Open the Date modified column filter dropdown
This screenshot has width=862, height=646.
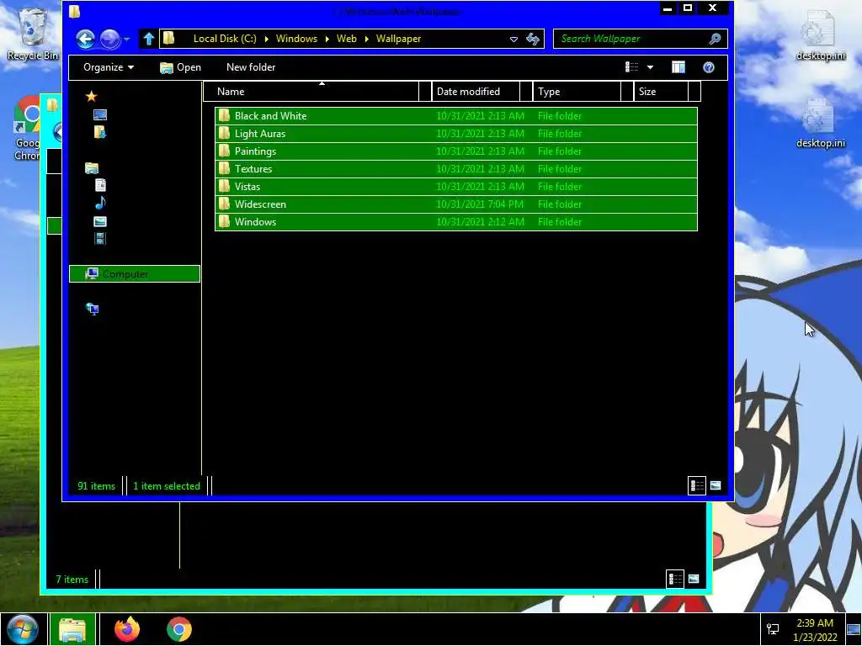tap(525, 92)
